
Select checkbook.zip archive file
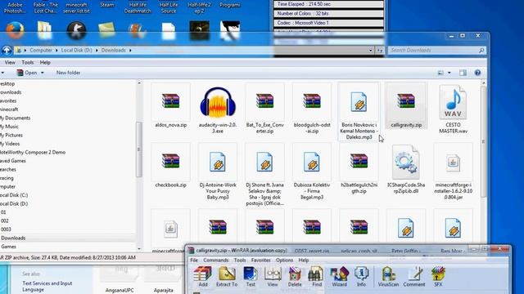tap(171, 166)
